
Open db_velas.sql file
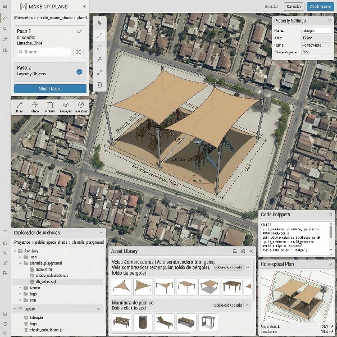click(x=45, y=281)
